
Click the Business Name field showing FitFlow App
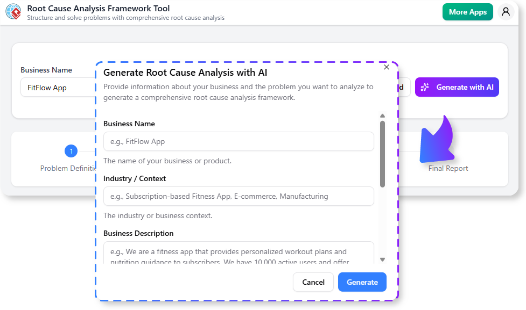click(54, 86)
